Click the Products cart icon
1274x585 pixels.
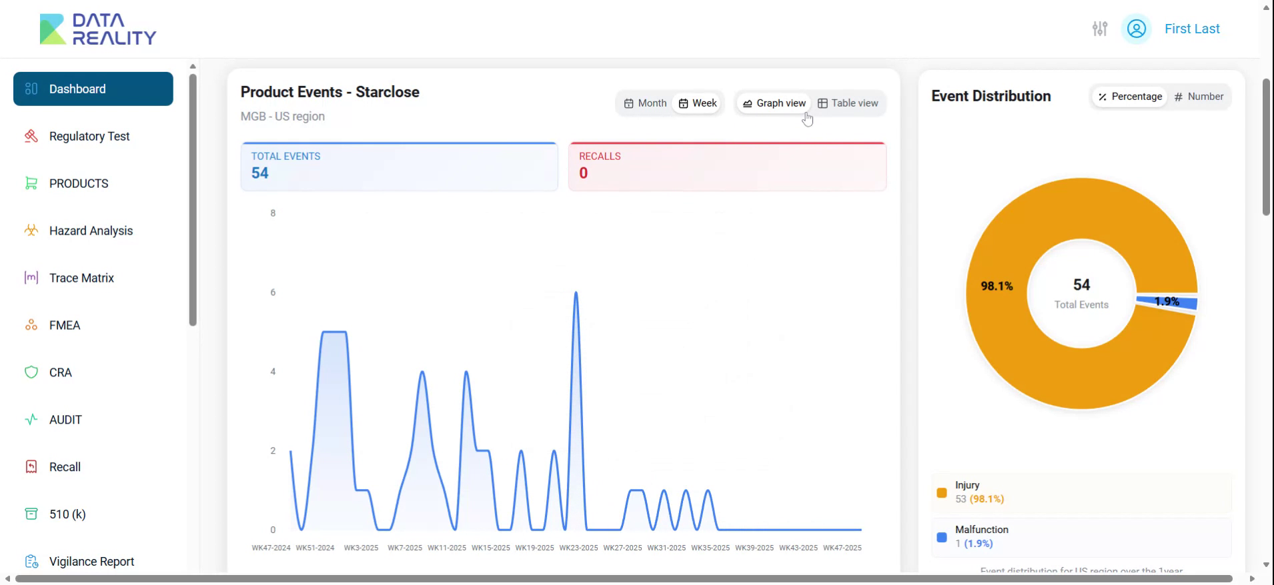[31, 183]
